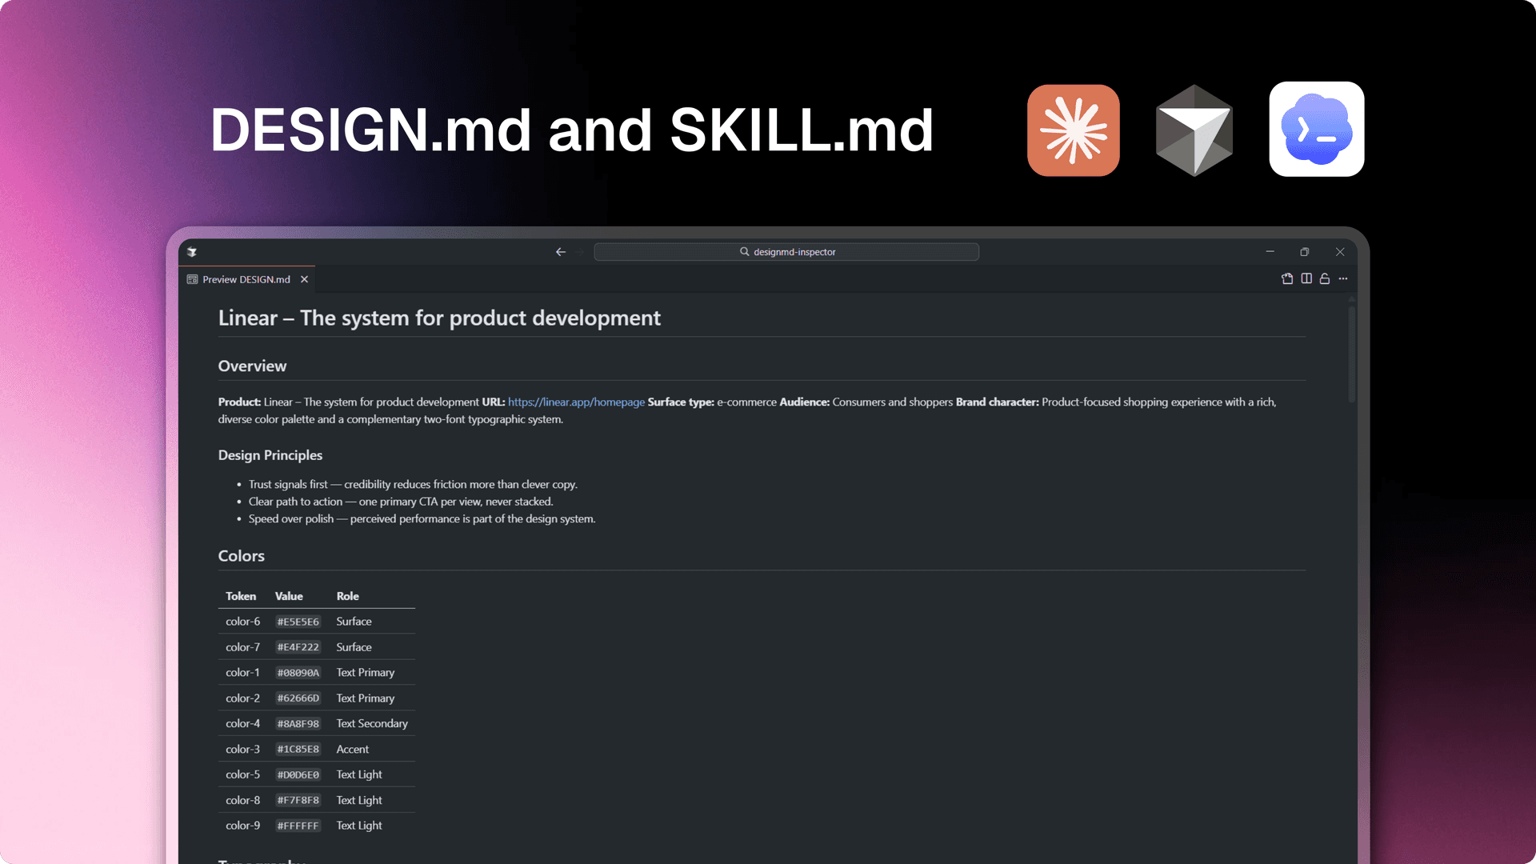
Task: Click the color-9 token cell
Action: 242,826
